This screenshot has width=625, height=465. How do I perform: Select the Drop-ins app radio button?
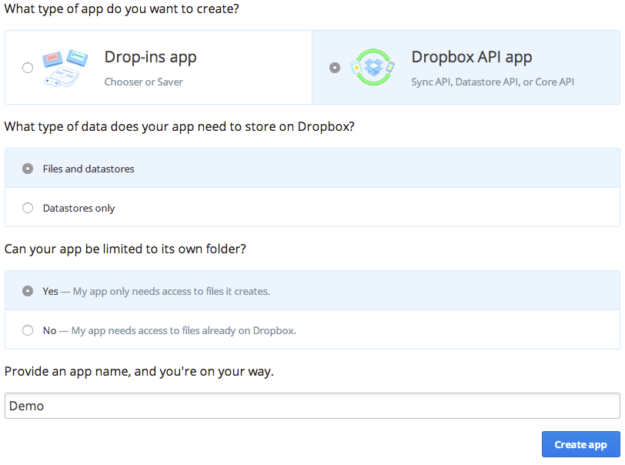tap(28, 68)
